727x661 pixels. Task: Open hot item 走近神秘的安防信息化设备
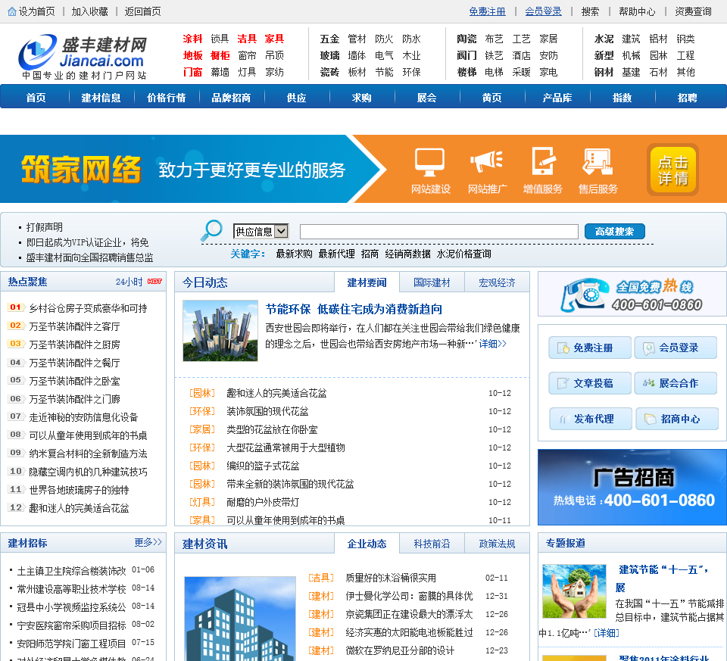[83, 417]
